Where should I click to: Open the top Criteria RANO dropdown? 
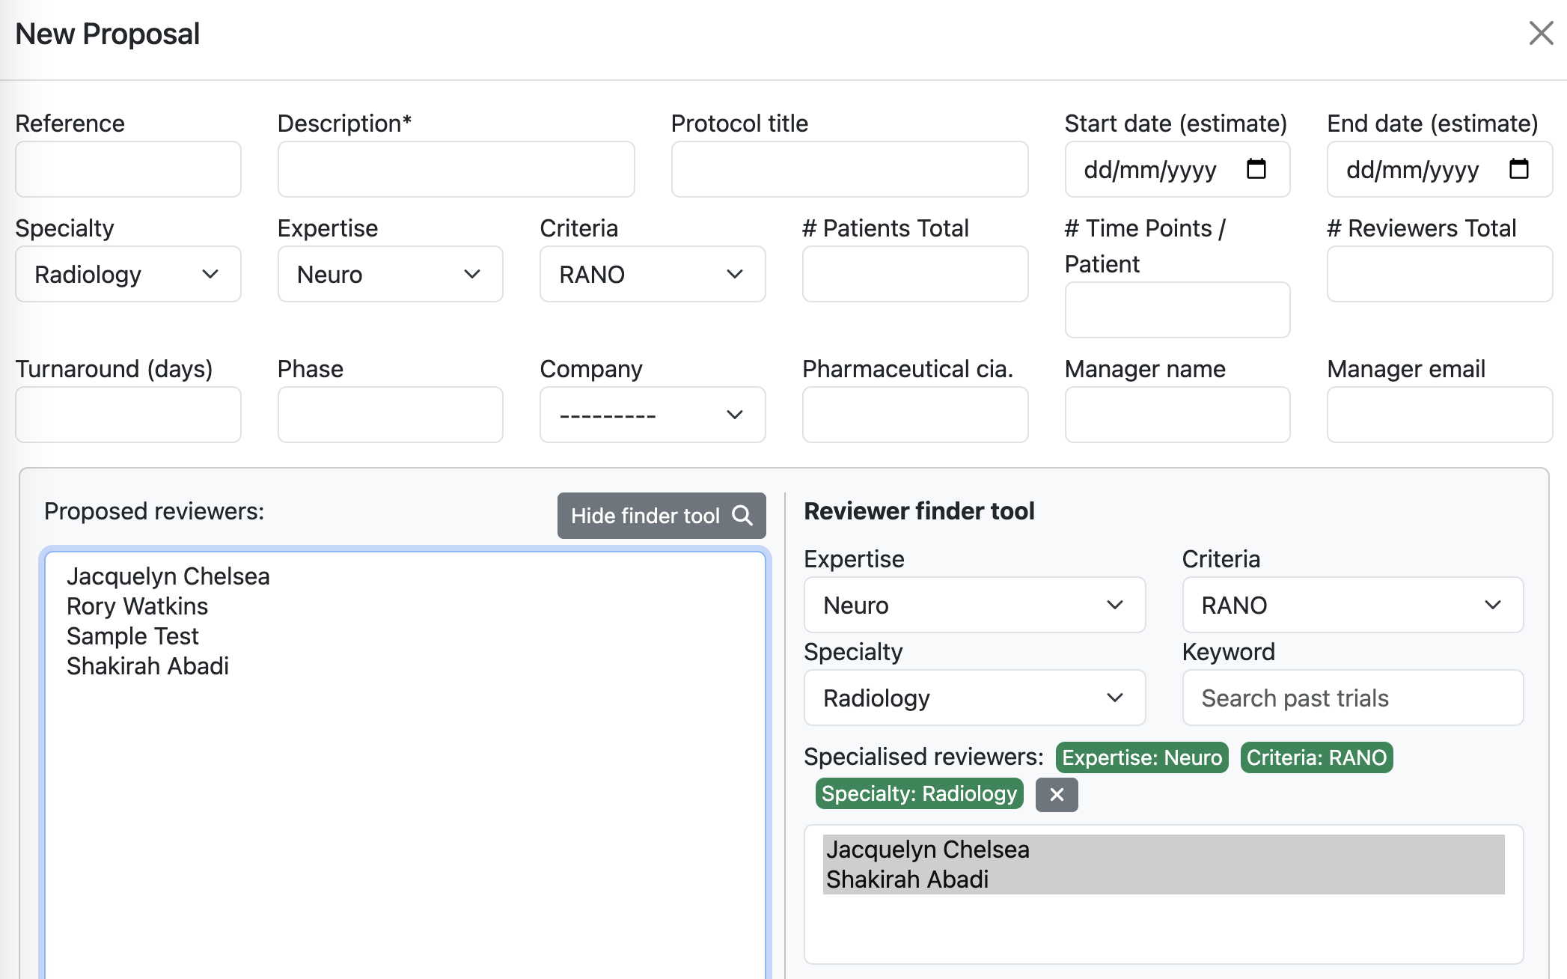coord(652,275)
